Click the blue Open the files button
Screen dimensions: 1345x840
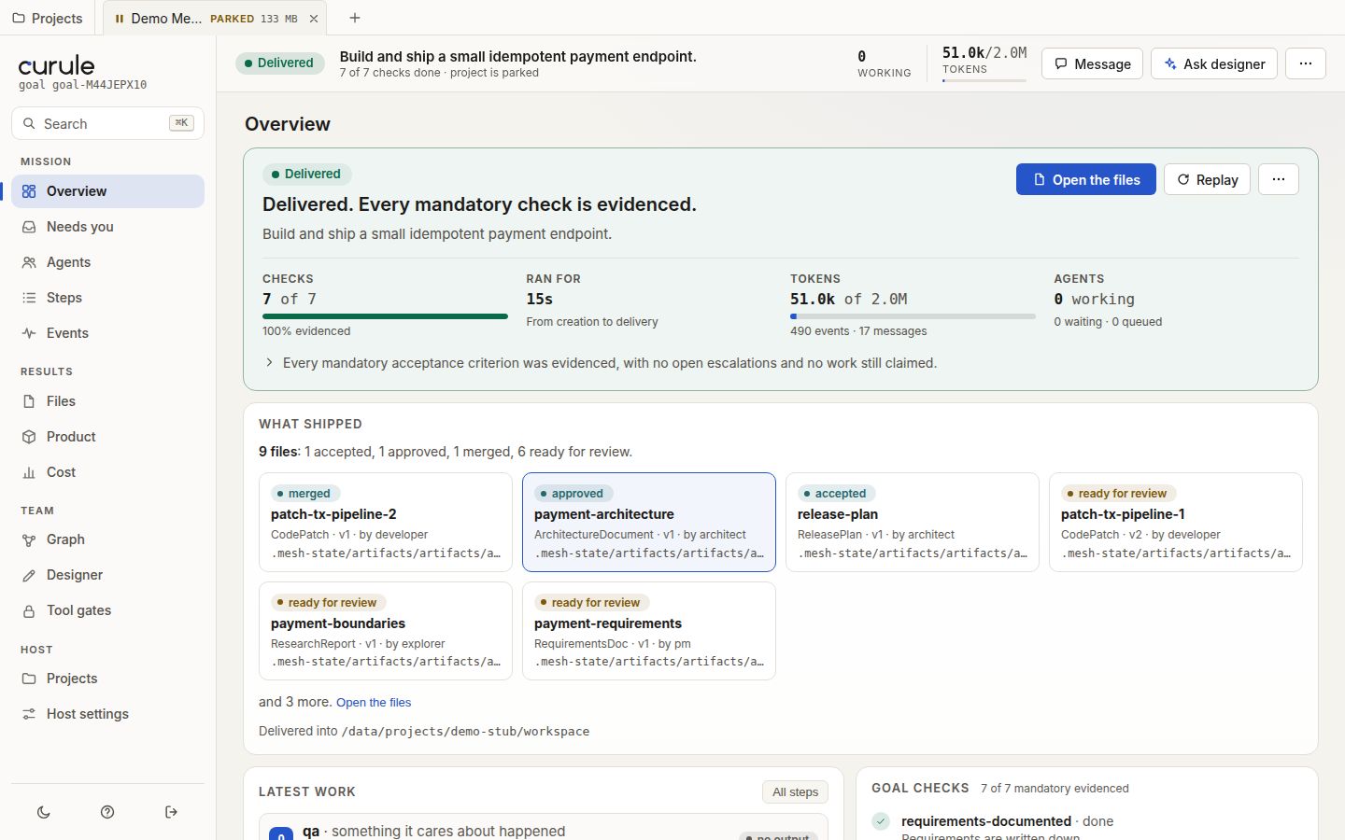tap(1085, 179)
